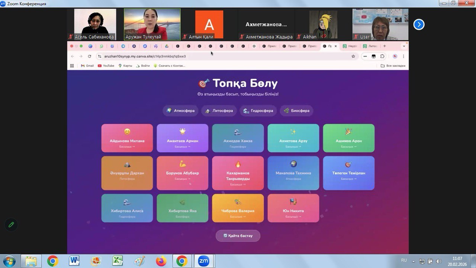Bookmark page with star icon
476x268 pixels.
353,56
